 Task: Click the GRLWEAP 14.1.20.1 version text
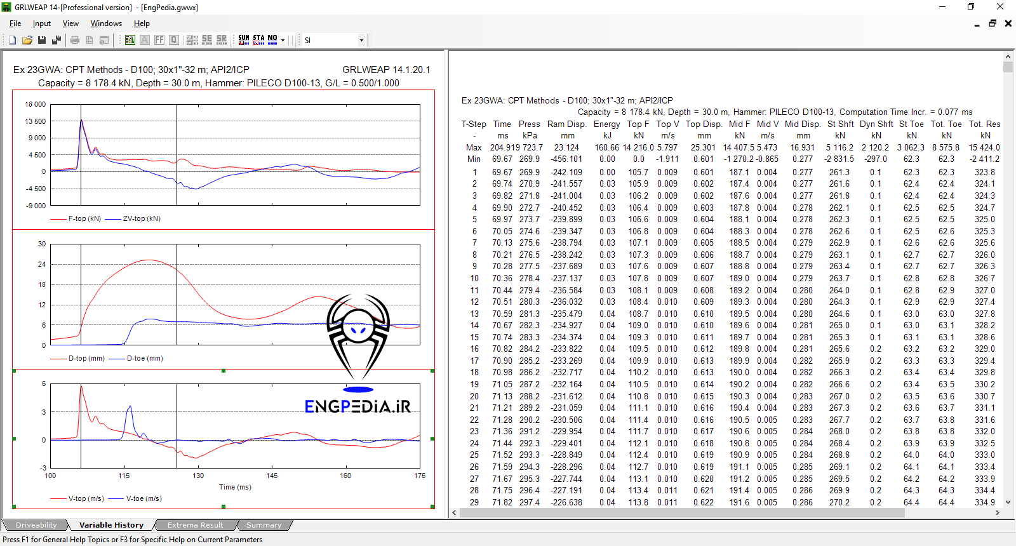[386, 70]
